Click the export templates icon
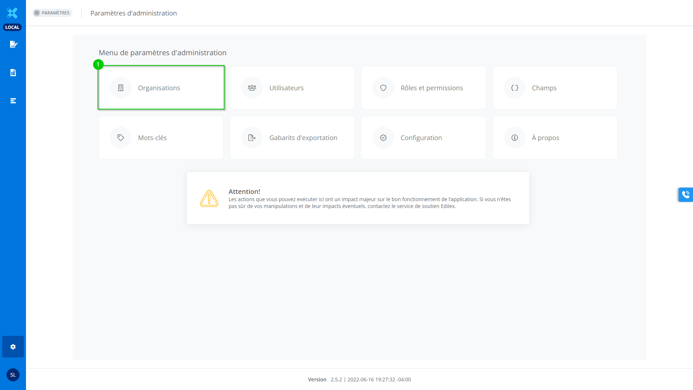693x390 pixels. click(252, 138)
